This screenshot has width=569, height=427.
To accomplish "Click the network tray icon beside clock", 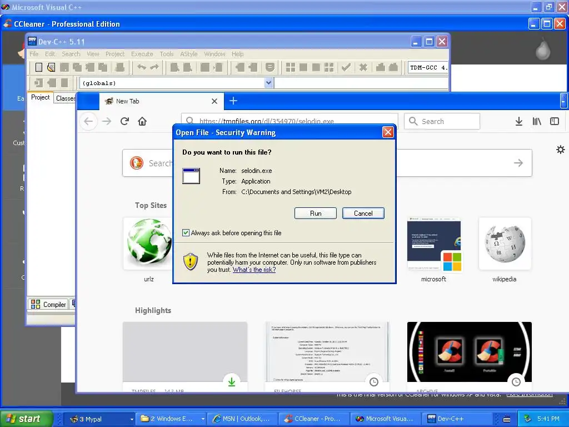I will coord(528,419).
